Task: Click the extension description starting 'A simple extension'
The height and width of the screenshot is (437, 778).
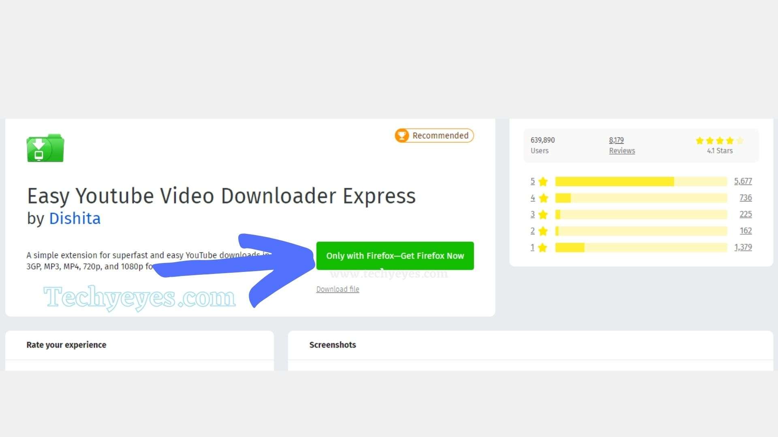Action: coord(148,261)
